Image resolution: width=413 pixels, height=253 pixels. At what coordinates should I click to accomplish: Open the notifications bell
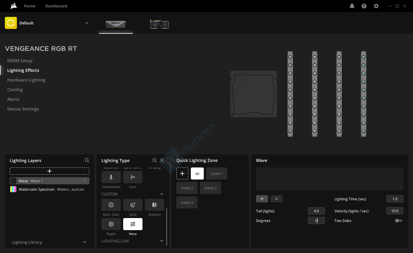pyautogui.click(x=352, y=6)
